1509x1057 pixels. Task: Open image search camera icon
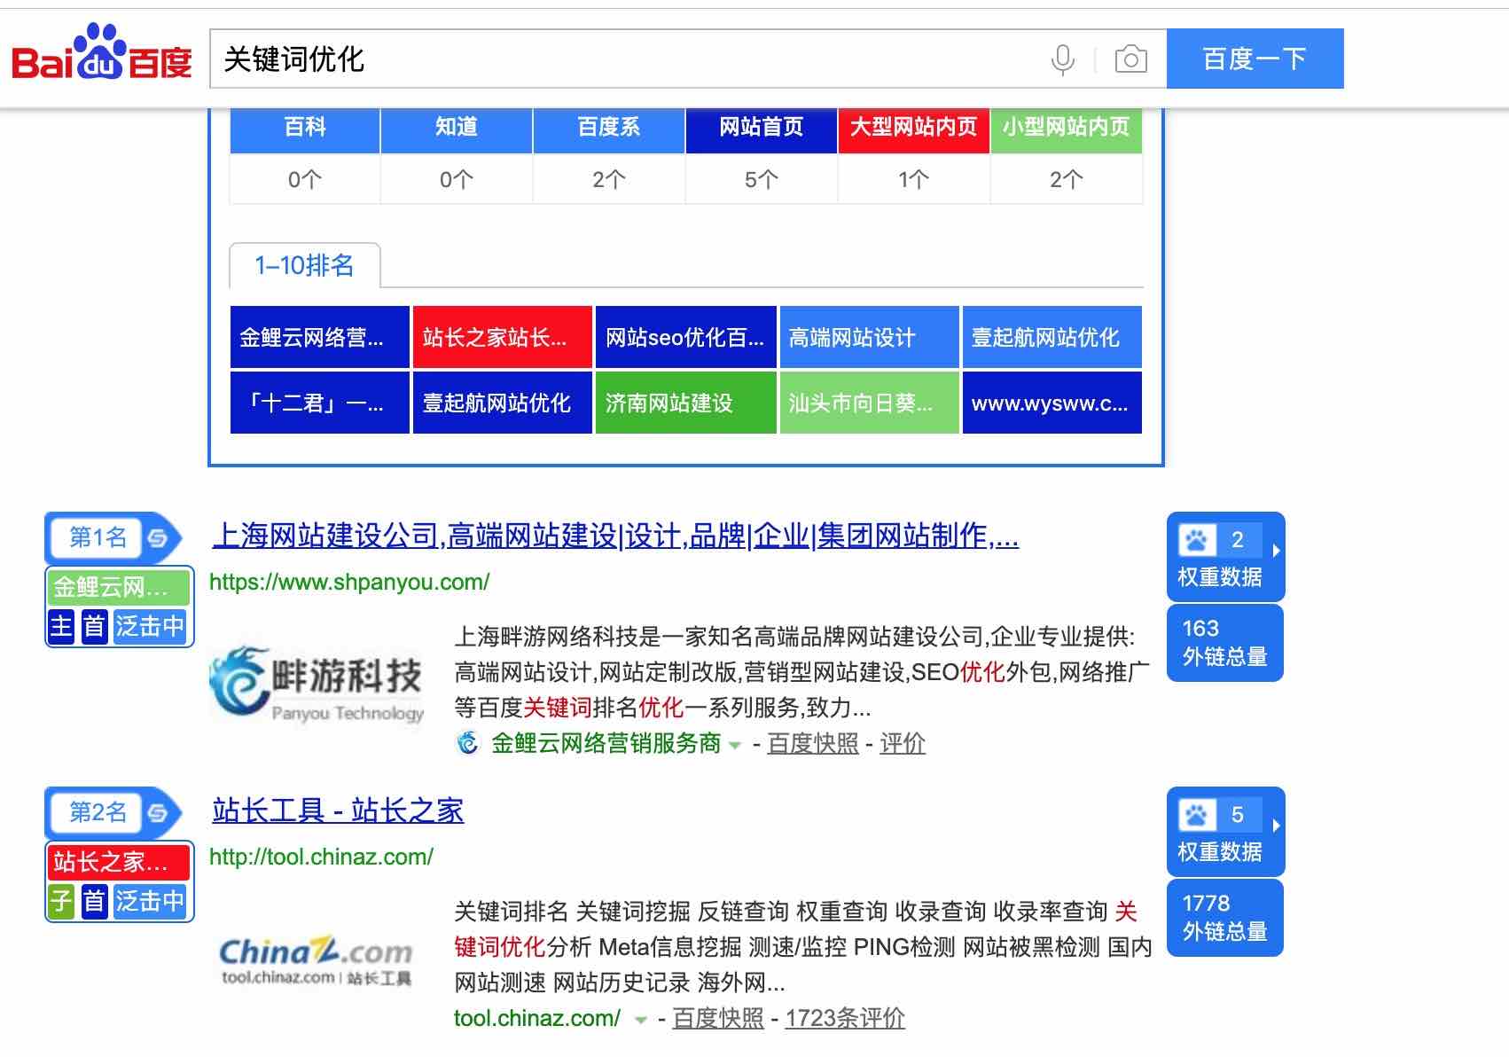1130,59
